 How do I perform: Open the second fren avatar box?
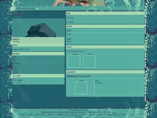pyautogui.click(x=89, y=61)
